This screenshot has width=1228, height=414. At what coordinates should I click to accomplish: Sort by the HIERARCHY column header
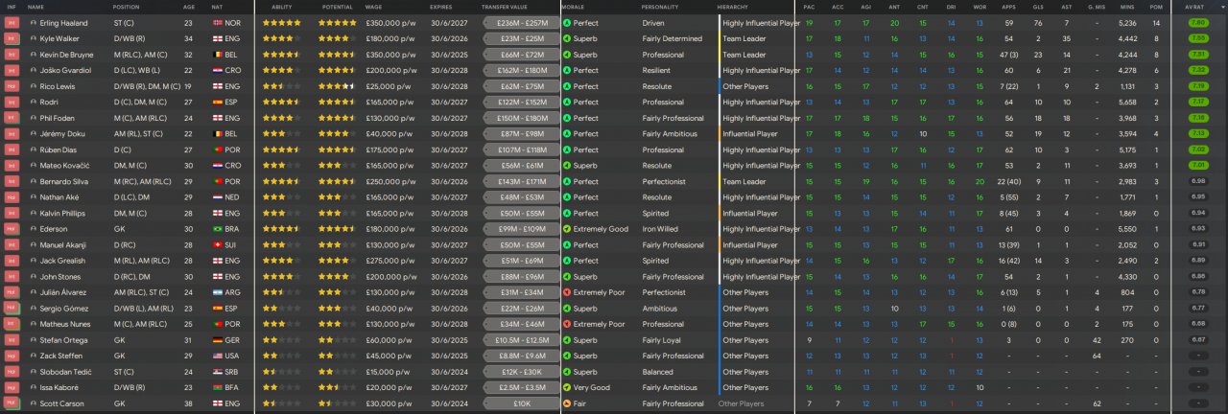pos(734,7)
